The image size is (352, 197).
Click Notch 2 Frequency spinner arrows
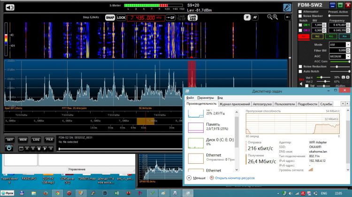[348, 30]
